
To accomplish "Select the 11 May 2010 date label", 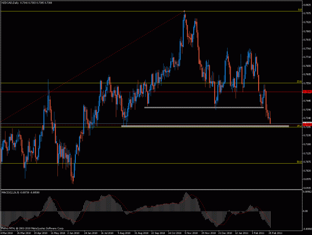I will (x=58, y=233).
